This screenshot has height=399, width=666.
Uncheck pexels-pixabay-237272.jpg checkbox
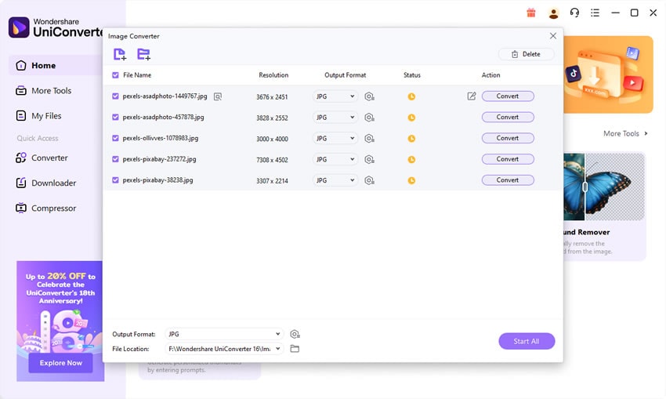[115, 159]
